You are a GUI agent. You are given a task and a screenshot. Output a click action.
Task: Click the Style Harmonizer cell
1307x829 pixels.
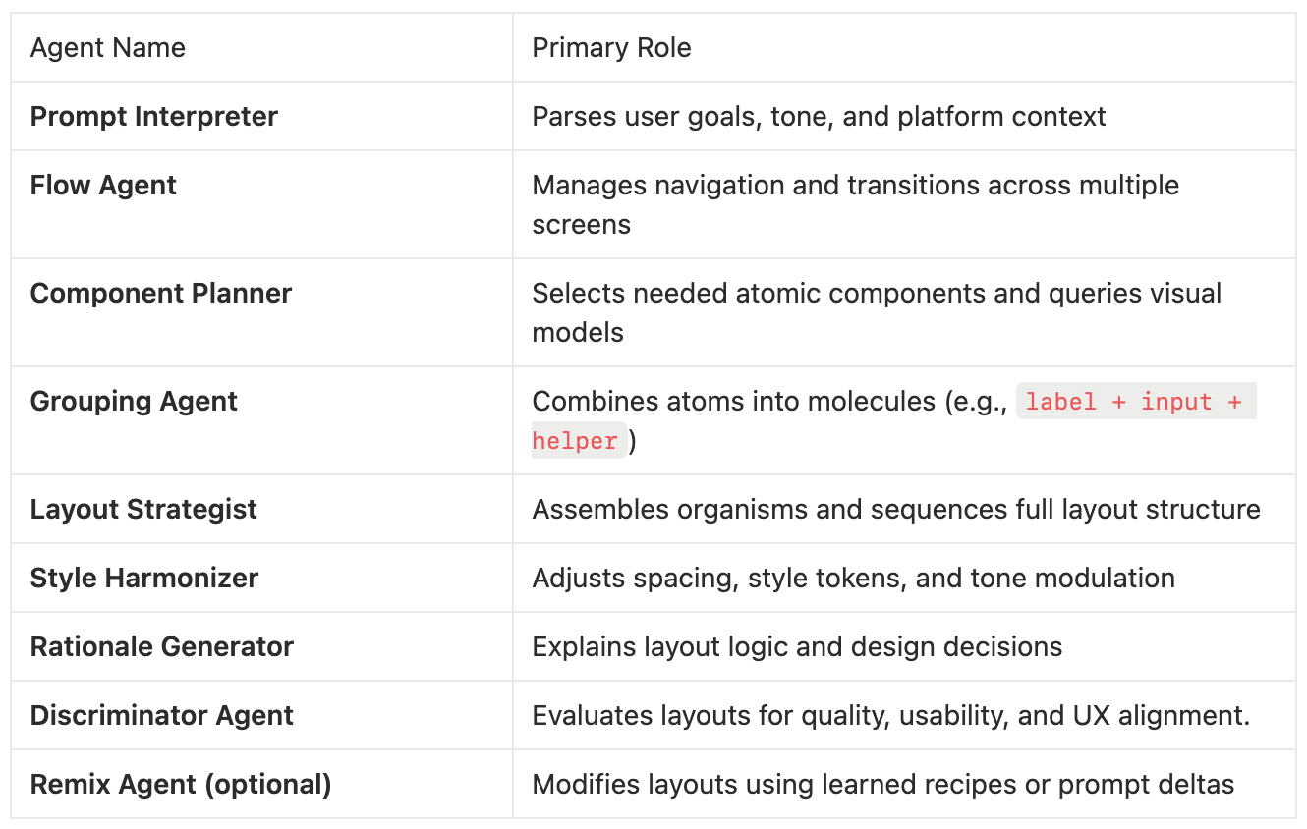[144, 579]
